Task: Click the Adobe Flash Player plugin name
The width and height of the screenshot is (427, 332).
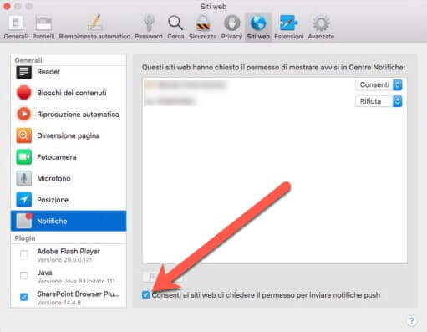Action: pos(69,251)
